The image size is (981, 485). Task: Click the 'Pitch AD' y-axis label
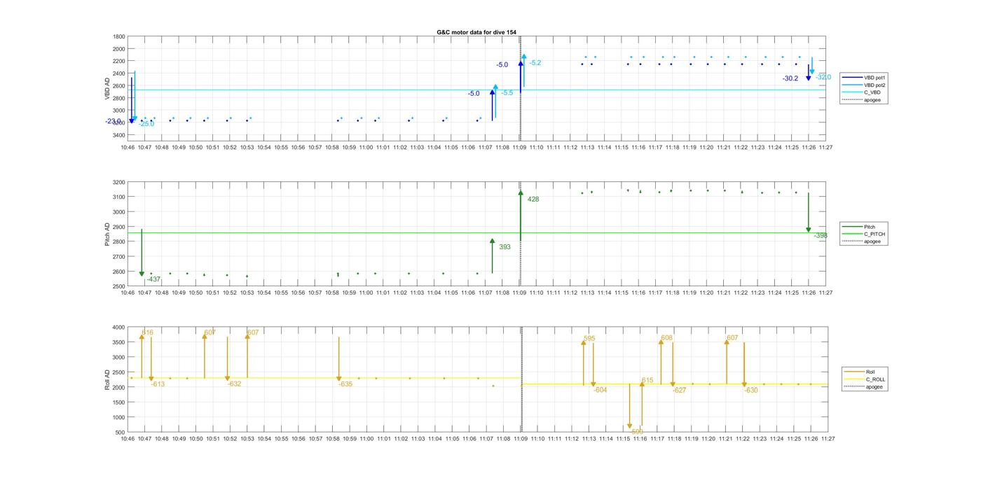click(107, 234)
